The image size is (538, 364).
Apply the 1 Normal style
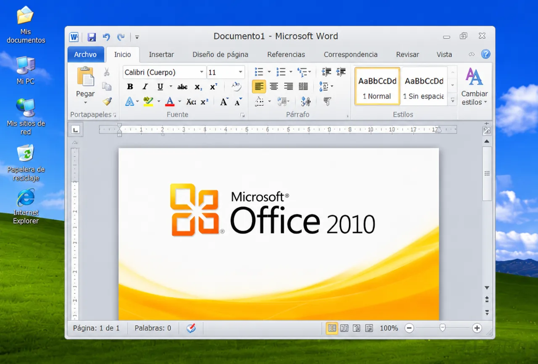[377, 86]
